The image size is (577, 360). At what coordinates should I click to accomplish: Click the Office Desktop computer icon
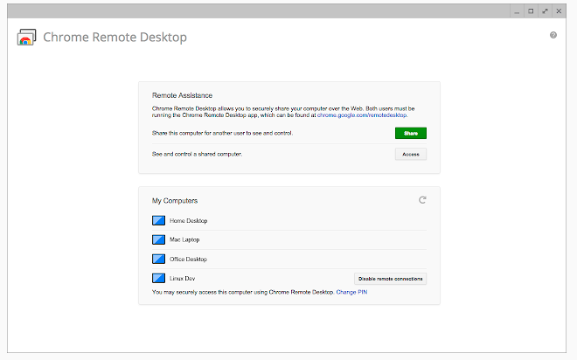(x=158, y=260)
